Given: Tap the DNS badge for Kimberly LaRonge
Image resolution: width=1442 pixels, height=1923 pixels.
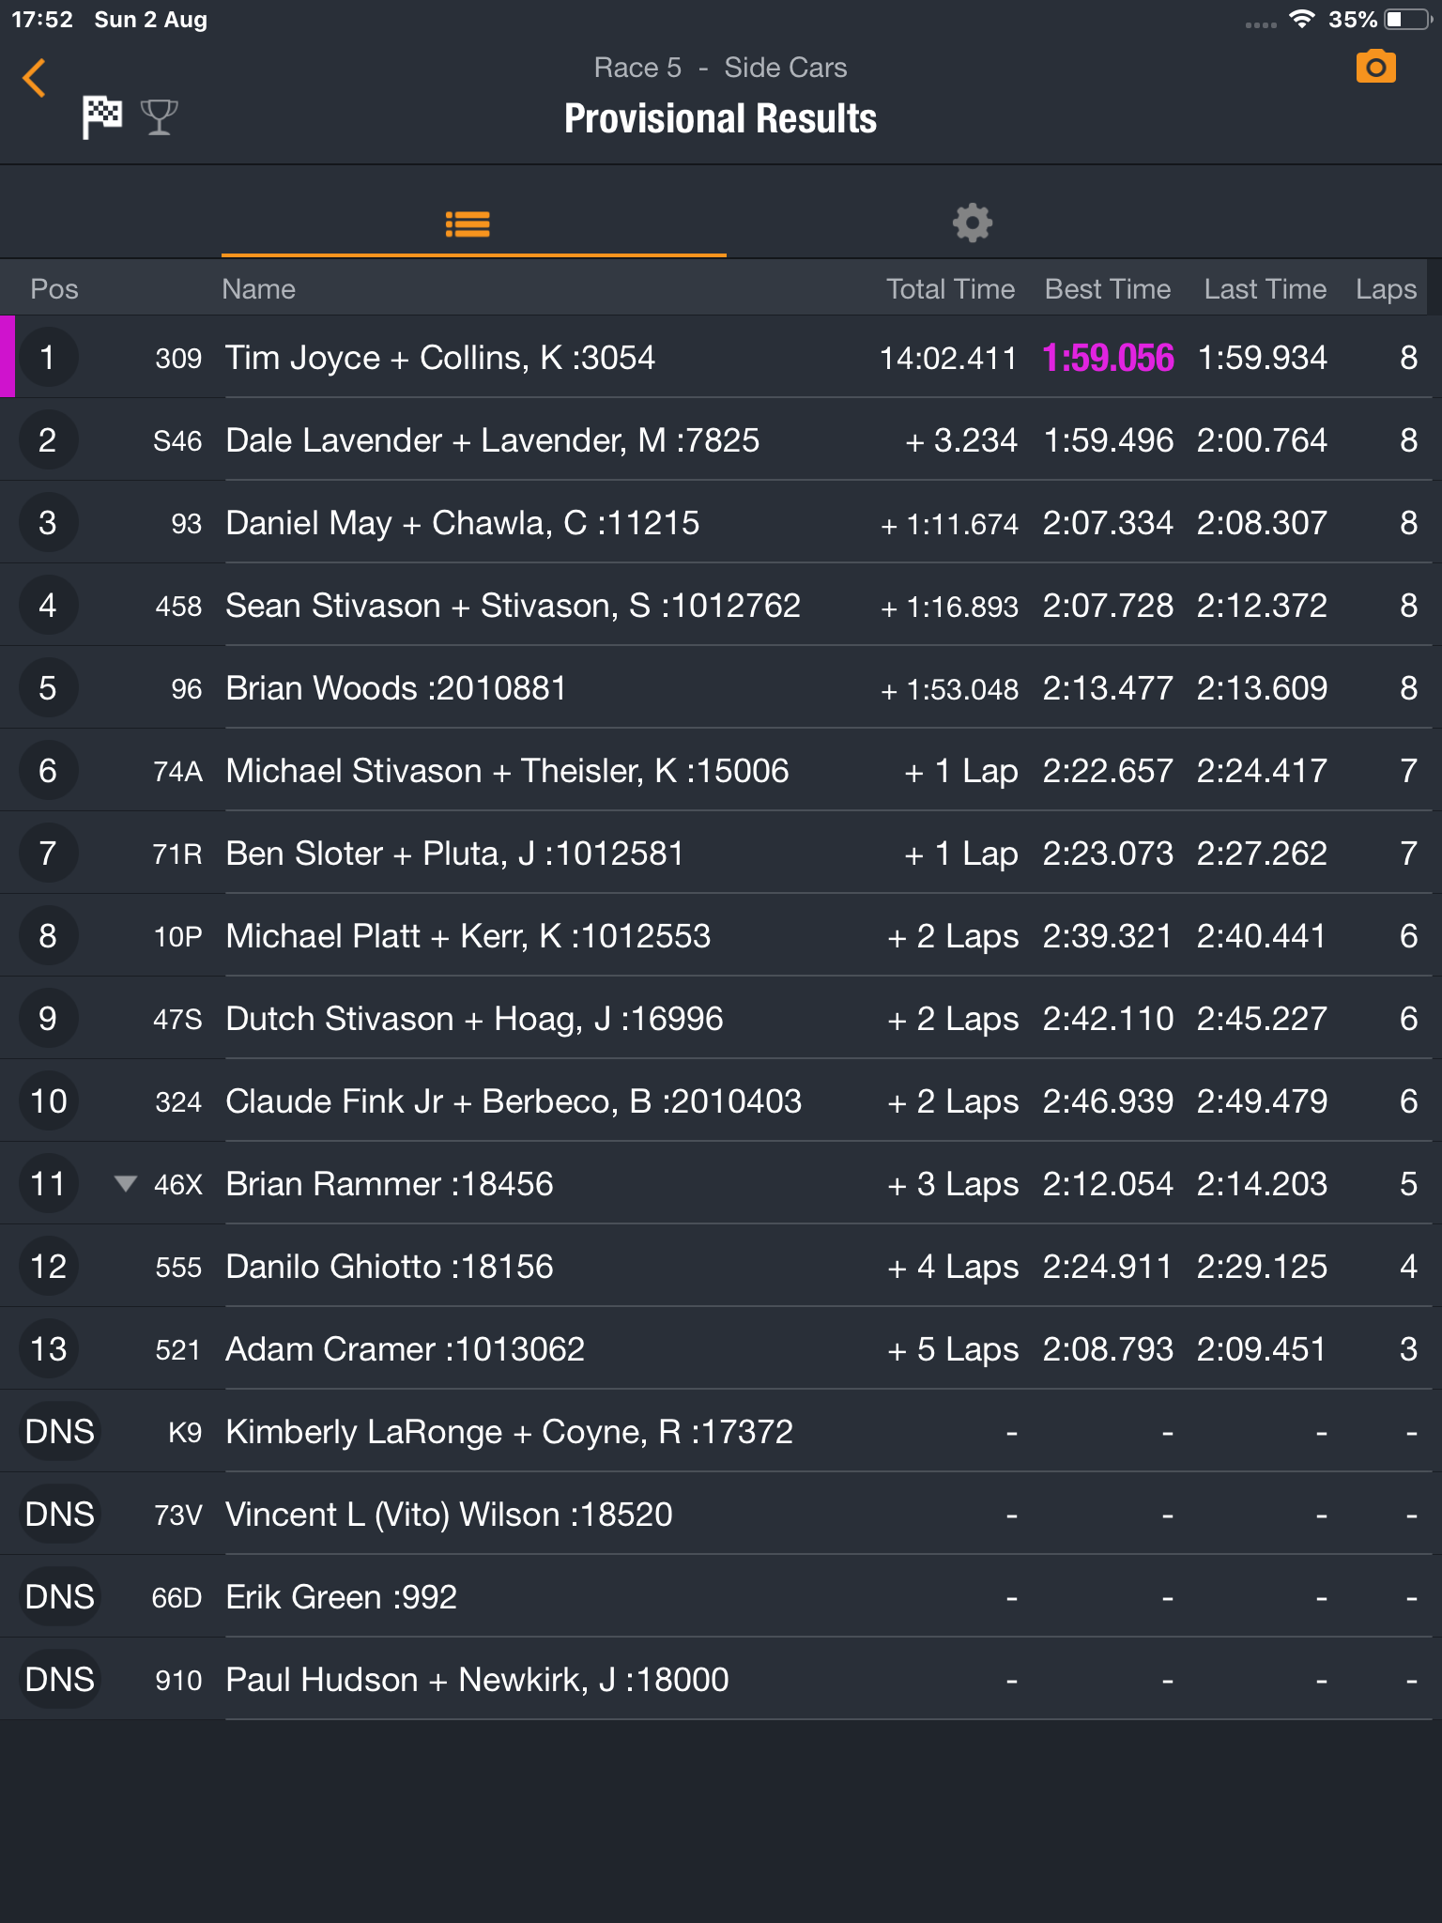Looking at the screenshot, I should [60, 1431].
